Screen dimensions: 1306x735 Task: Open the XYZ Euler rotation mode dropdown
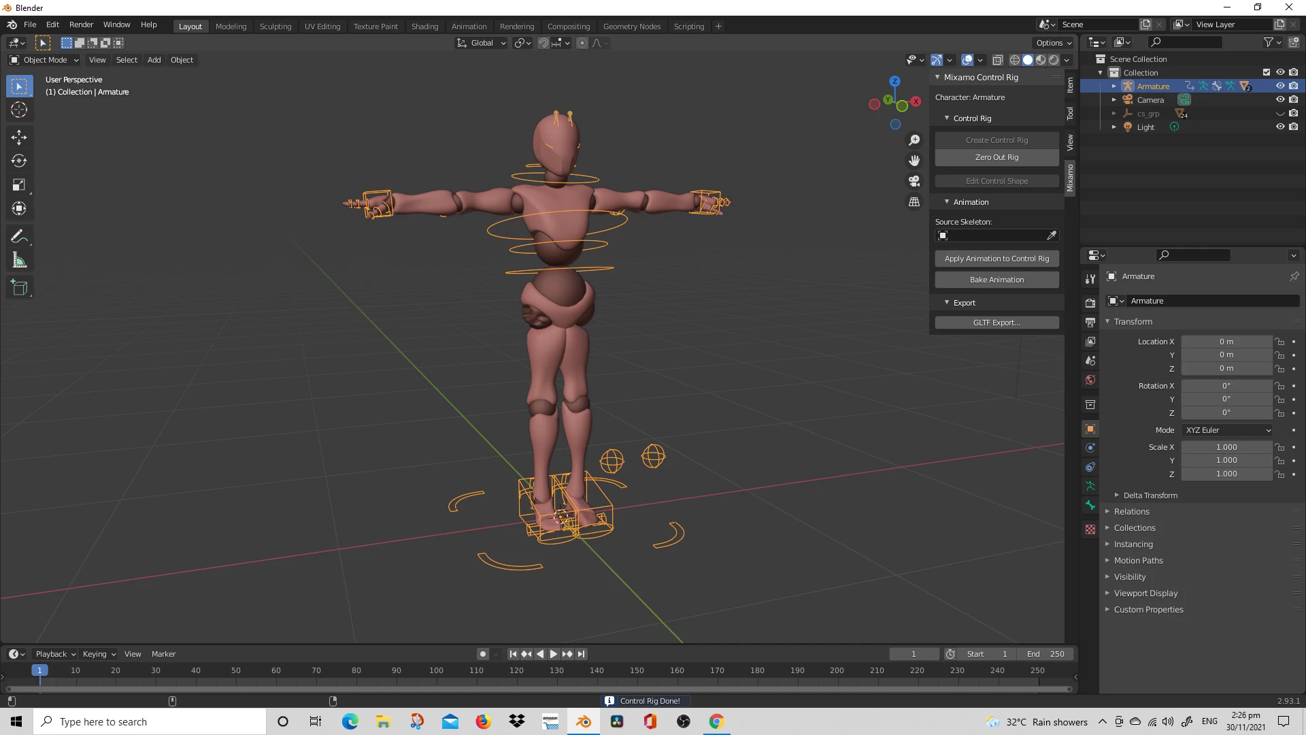[1227, 430]
